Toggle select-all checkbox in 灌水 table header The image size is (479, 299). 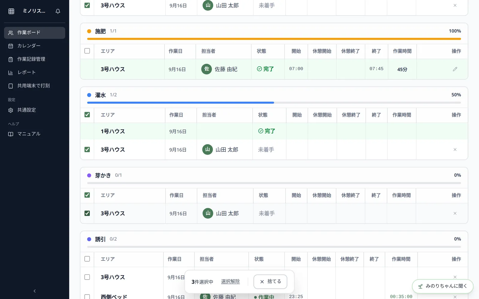pyautogui.click(x=87, y=115)
